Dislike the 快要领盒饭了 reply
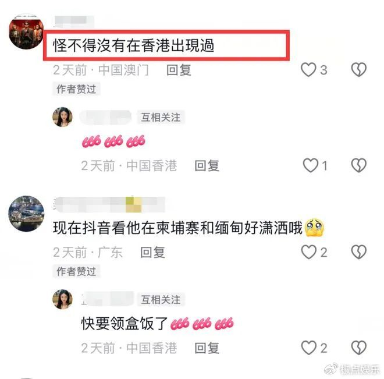Image resolution: width=384 pixels, height=379 pixels. click(x=359, y=348)
